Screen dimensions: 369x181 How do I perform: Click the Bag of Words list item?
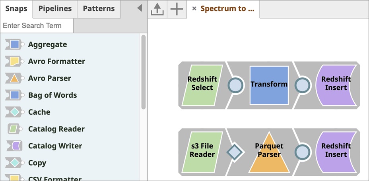[52, 95]
